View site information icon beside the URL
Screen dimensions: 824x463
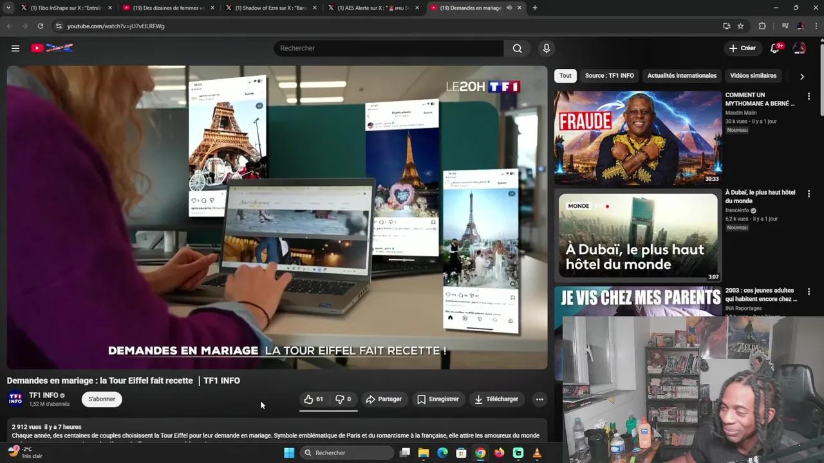59,26
